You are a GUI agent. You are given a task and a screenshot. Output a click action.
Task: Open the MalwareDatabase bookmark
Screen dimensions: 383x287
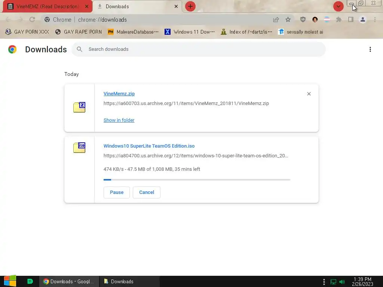(133, 32)
